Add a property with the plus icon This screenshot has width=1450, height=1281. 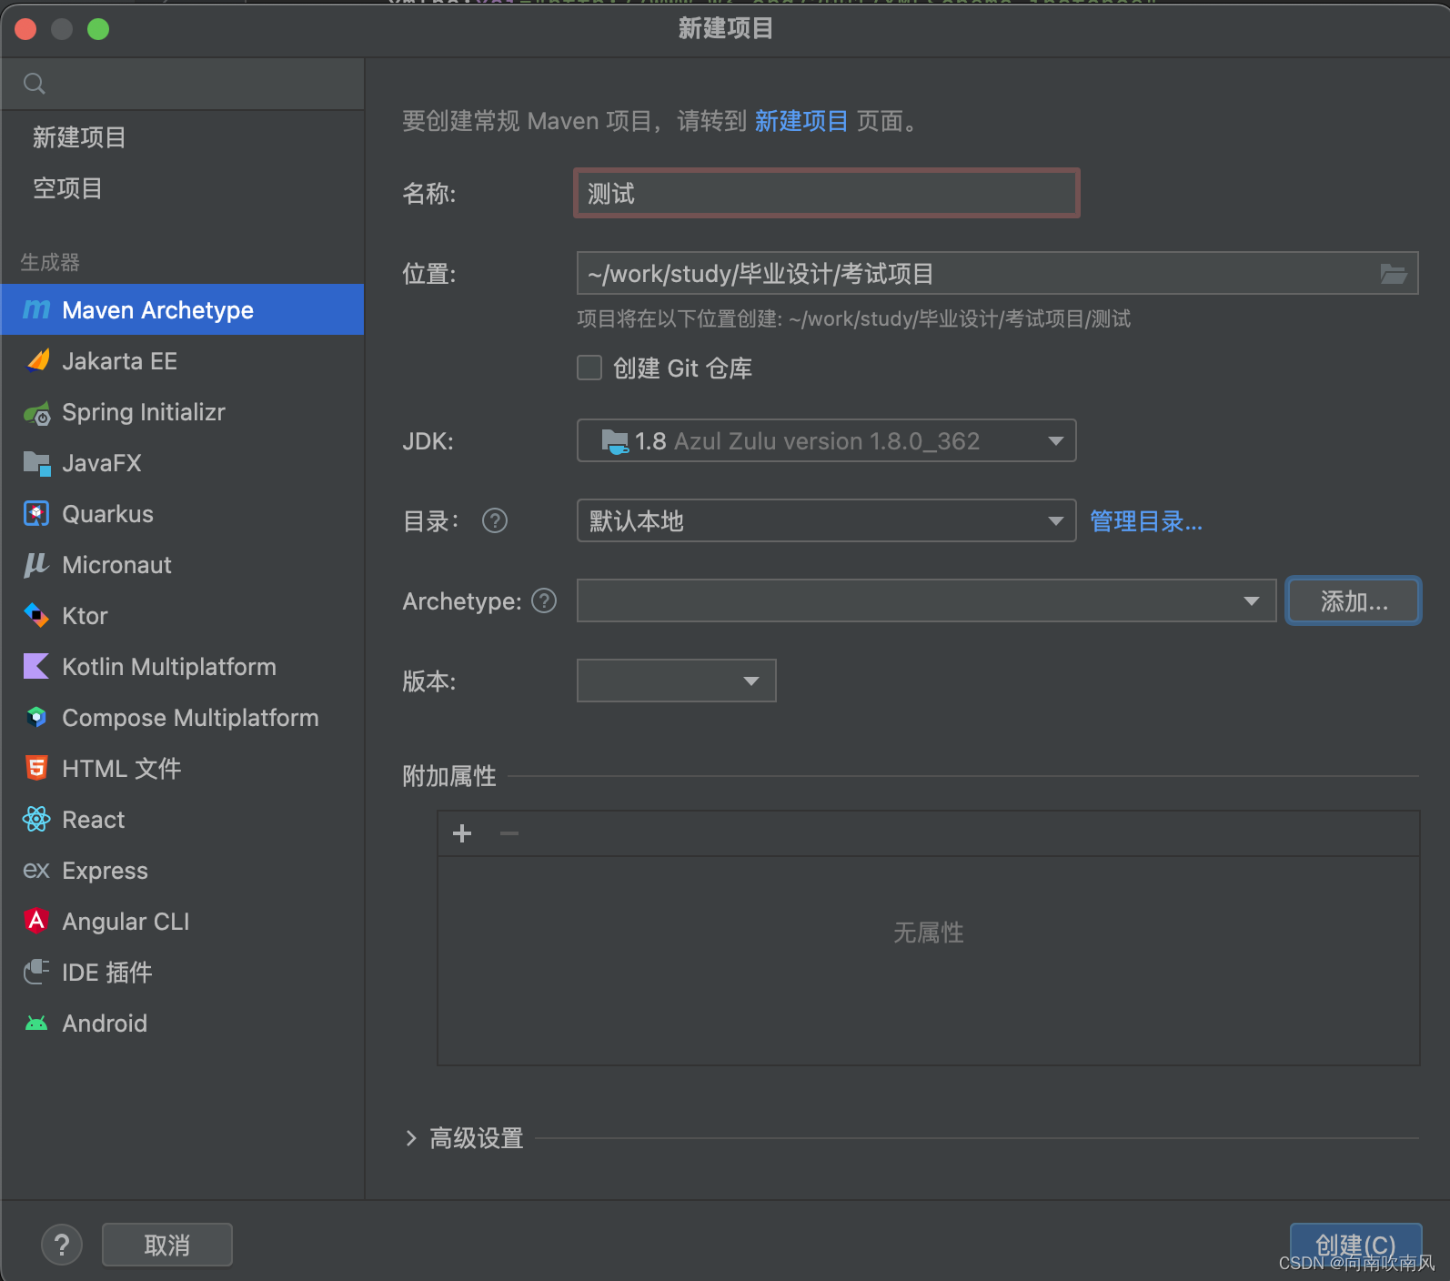tap(462, 833)
